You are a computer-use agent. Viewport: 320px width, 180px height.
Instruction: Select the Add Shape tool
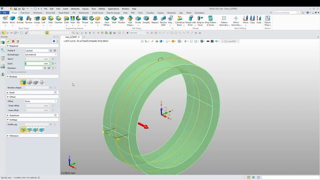pos(130,21)
